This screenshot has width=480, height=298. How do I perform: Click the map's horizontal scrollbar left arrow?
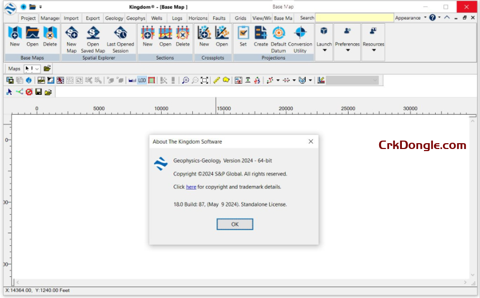click(x=18, y=282)
